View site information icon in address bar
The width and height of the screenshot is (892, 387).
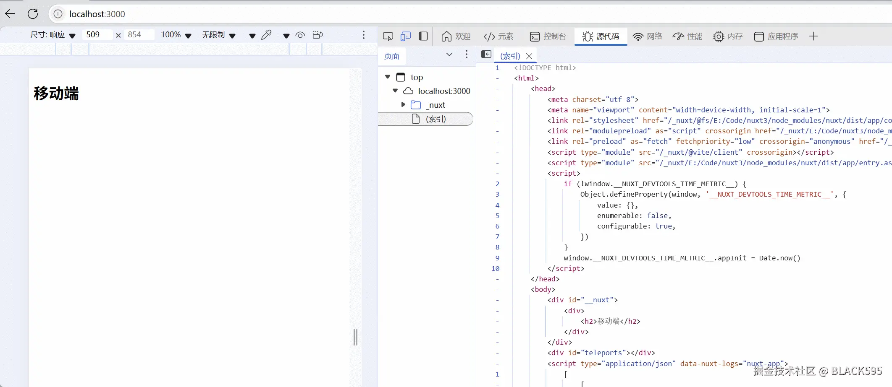(58, 14)
